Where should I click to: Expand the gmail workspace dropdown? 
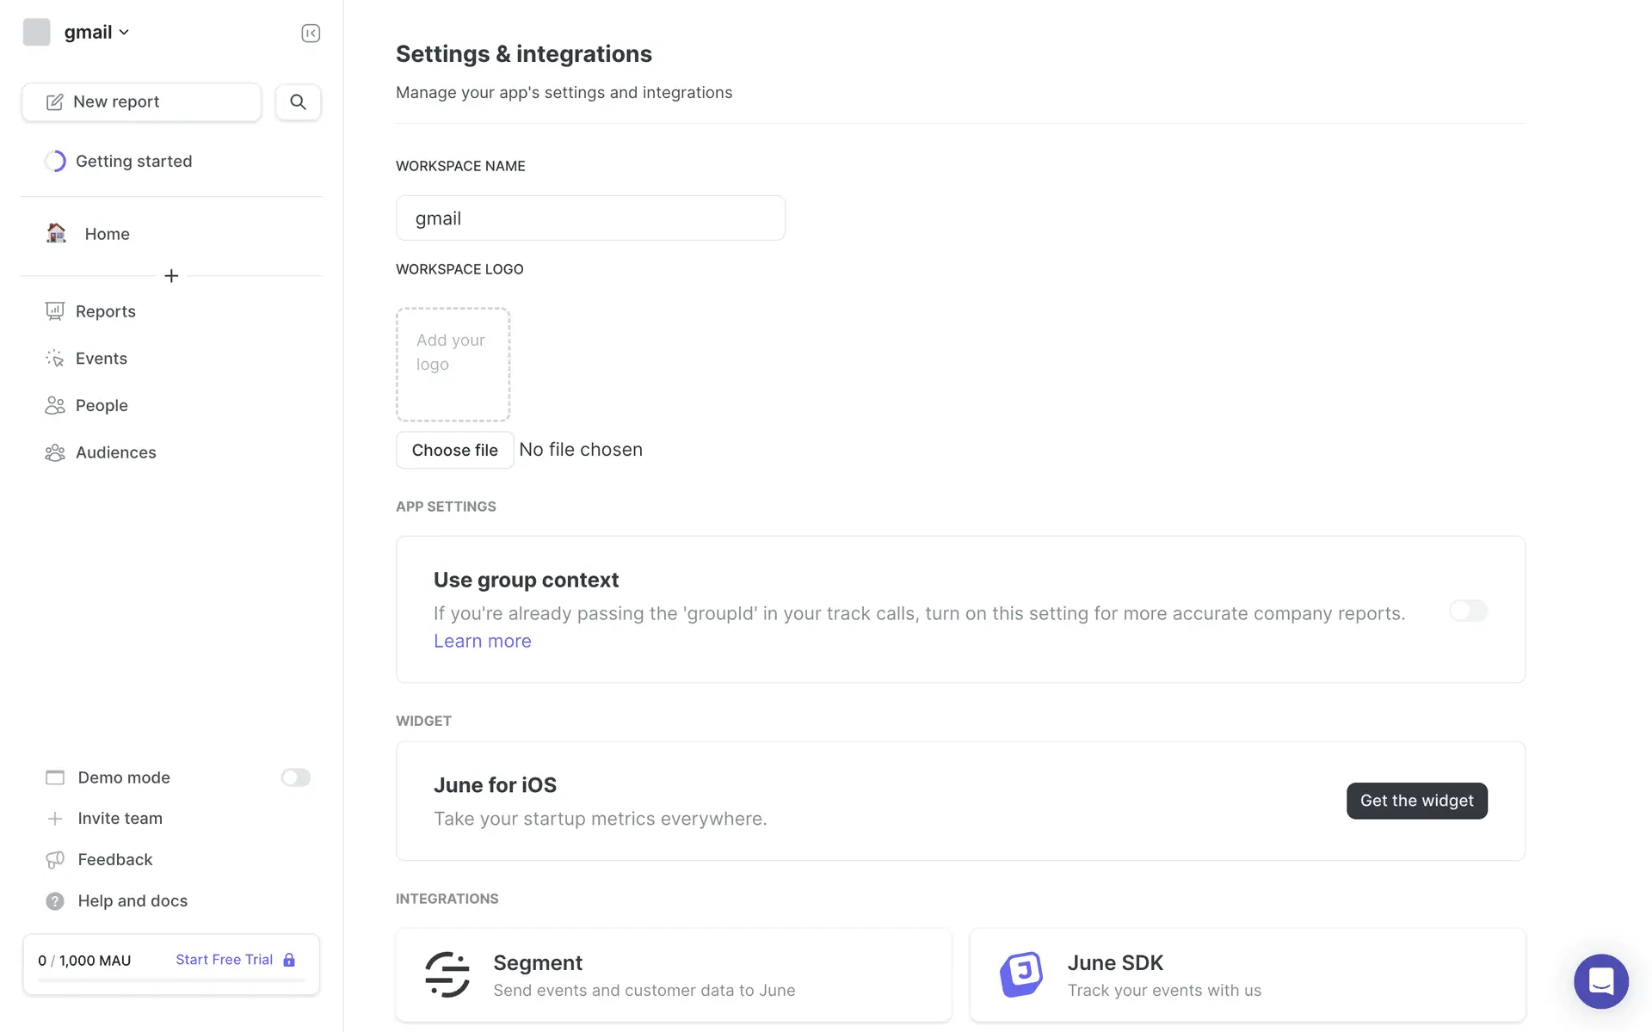pos(96,32)
